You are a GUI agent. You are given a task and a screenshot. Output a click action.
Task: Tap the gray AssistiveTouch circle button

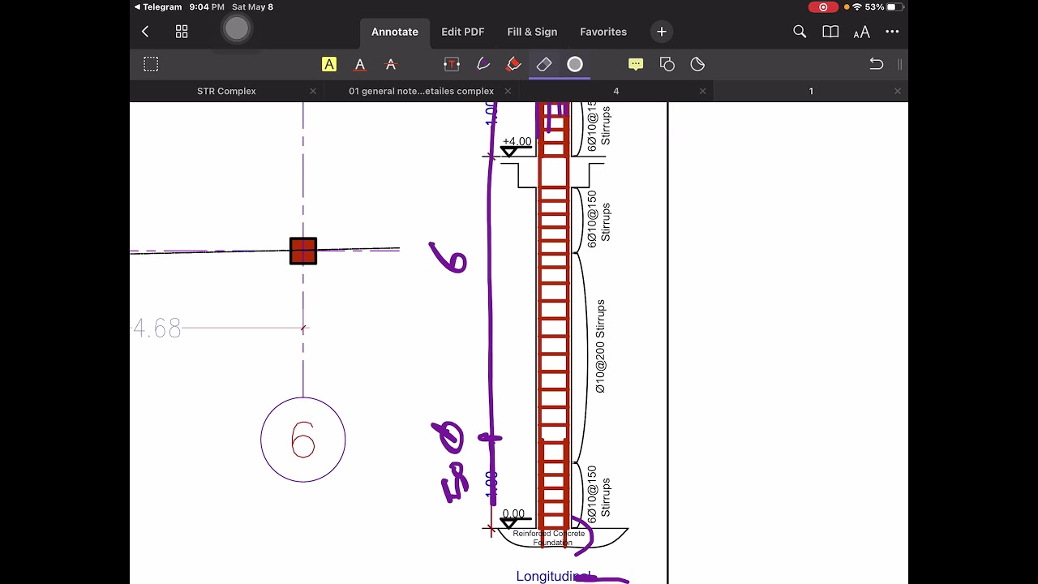click(237, 29)
